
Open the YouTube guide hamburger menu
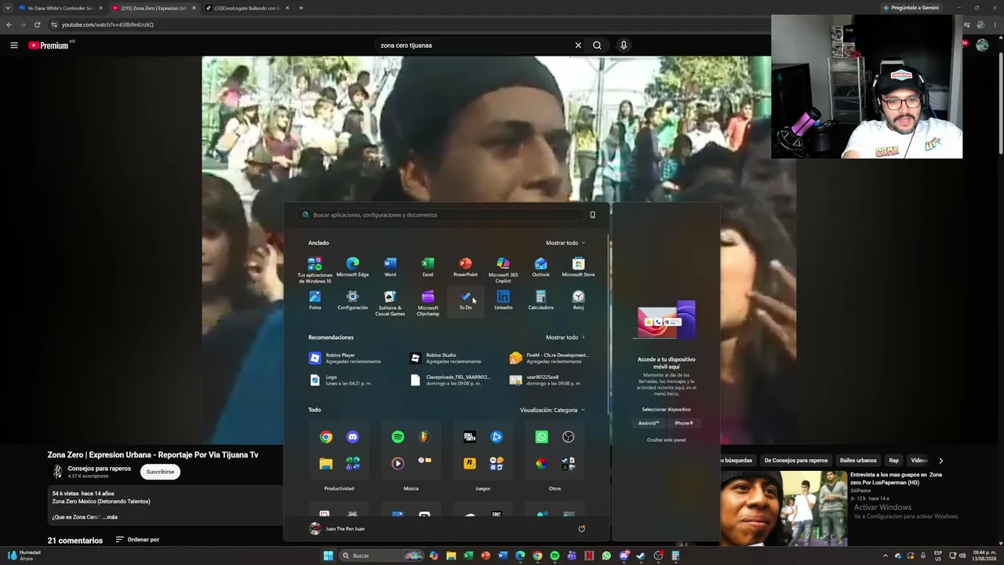13,46
